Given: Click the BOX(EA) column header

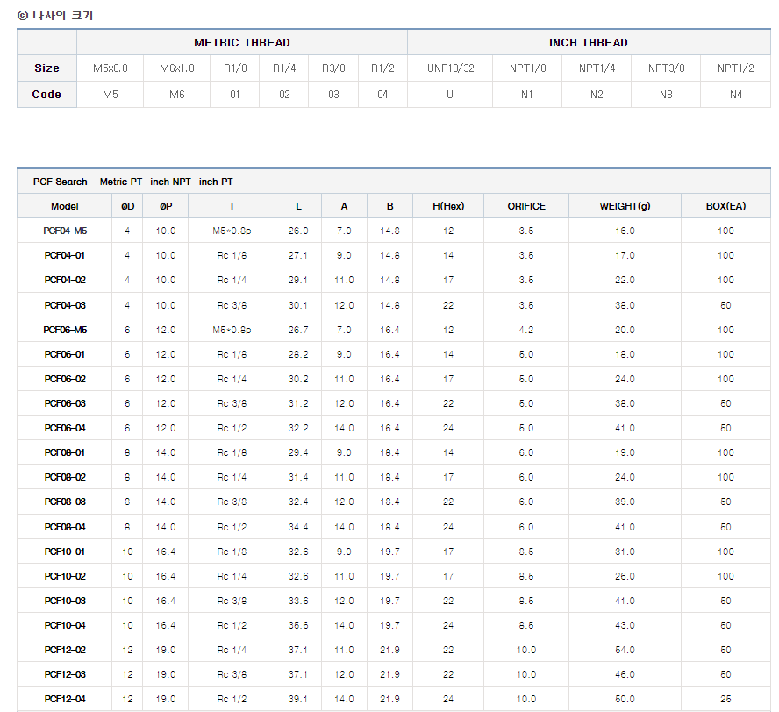Looking at the screenshot, I should [x=725, y=206].
